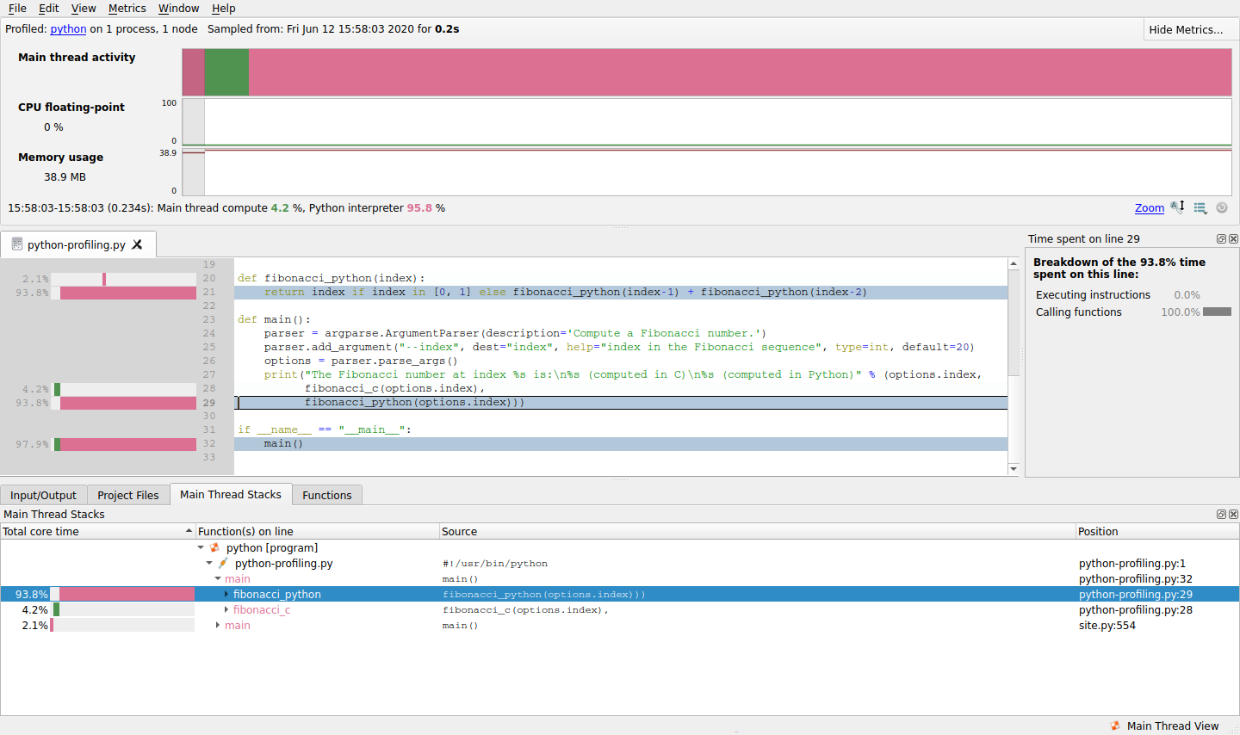Screen dimensions: 1240x735
Task: Open the File menu
Action: [x=17, y=8]
